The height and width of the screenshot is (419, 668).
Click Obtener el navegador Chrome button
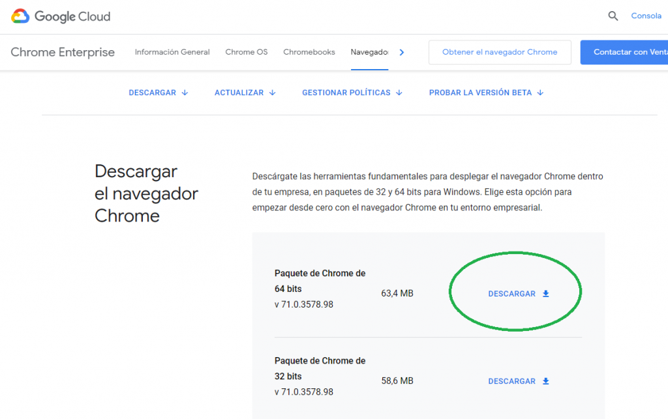point(500,52)
